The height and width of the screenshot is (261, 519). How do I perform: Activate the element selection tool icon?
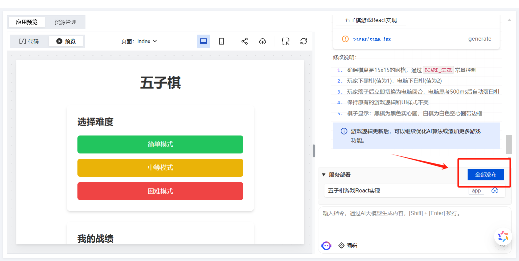pos(286,41)
